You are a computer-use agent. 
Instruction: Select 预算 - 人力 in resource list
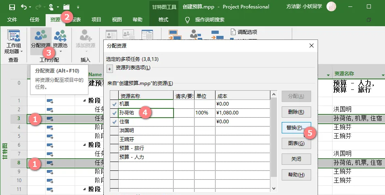pos(146,157)
